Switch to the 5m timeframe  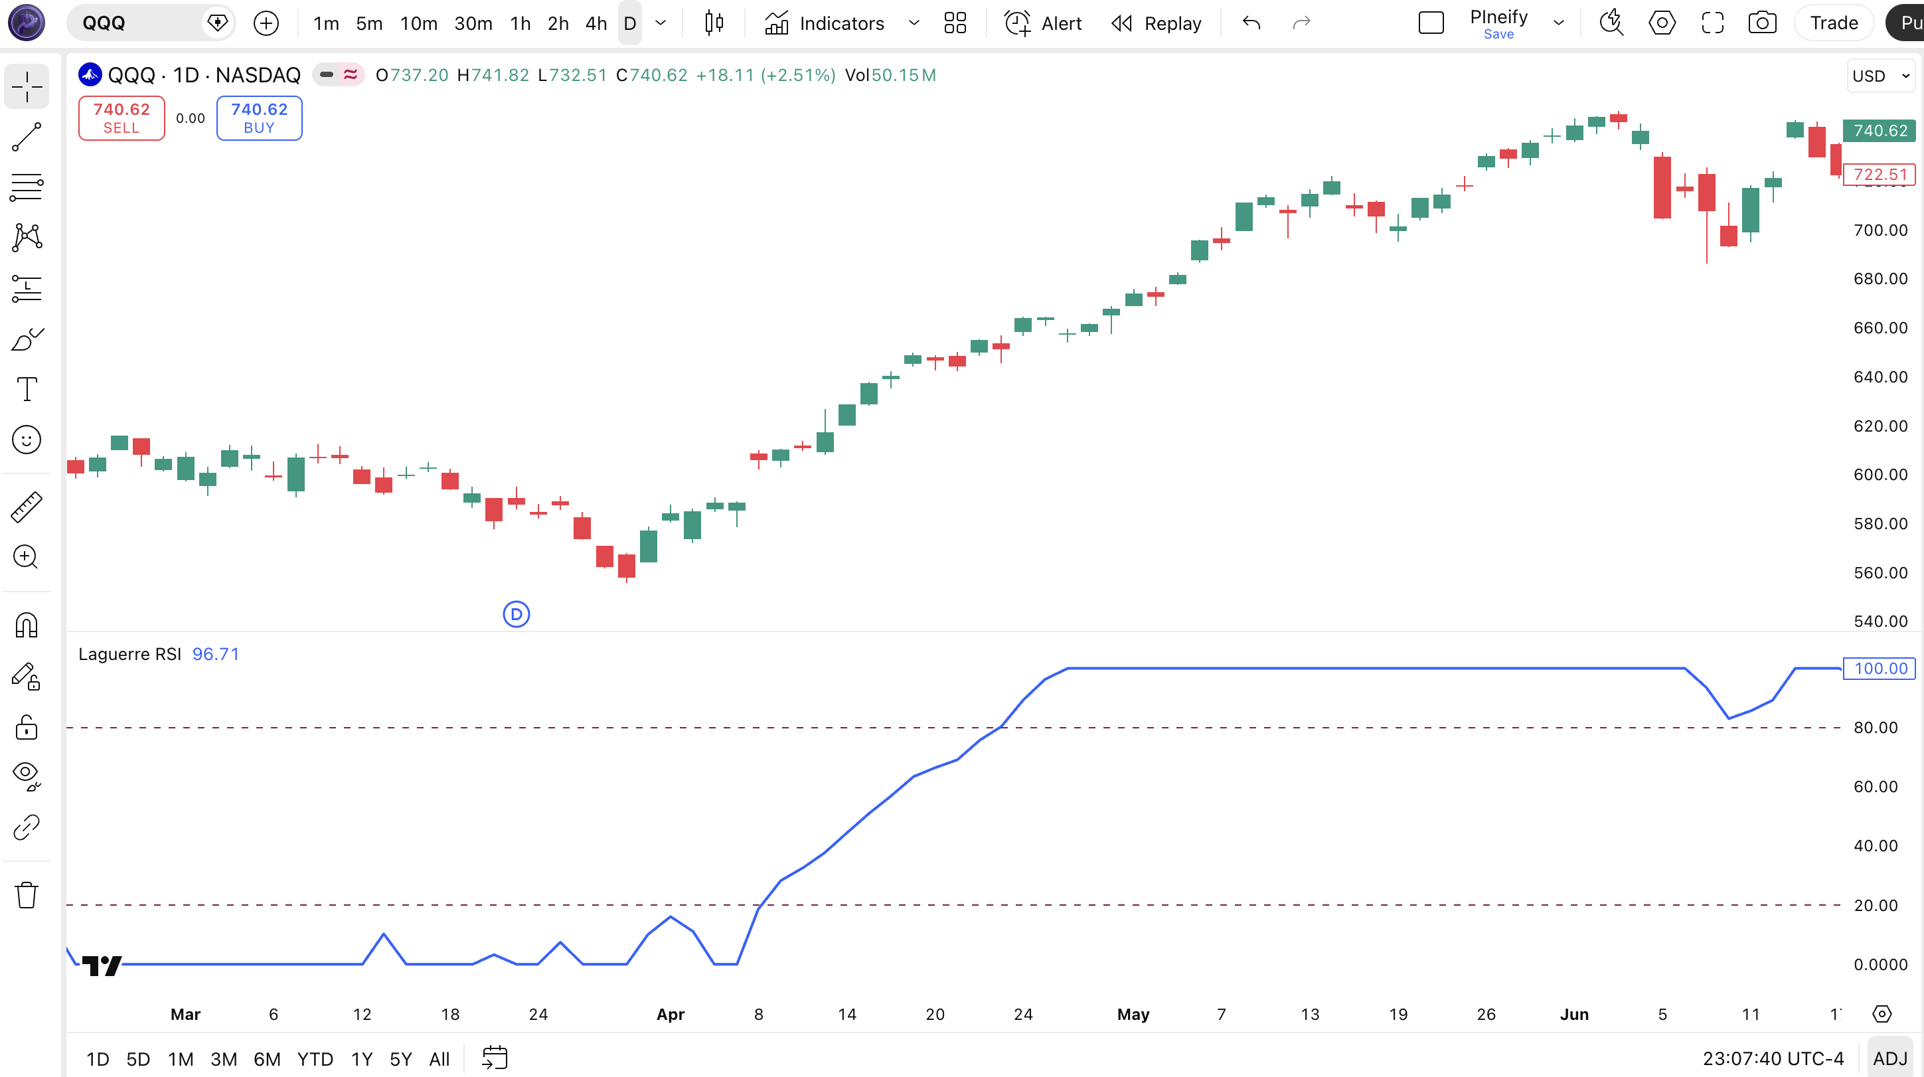(x=369, y=23)
